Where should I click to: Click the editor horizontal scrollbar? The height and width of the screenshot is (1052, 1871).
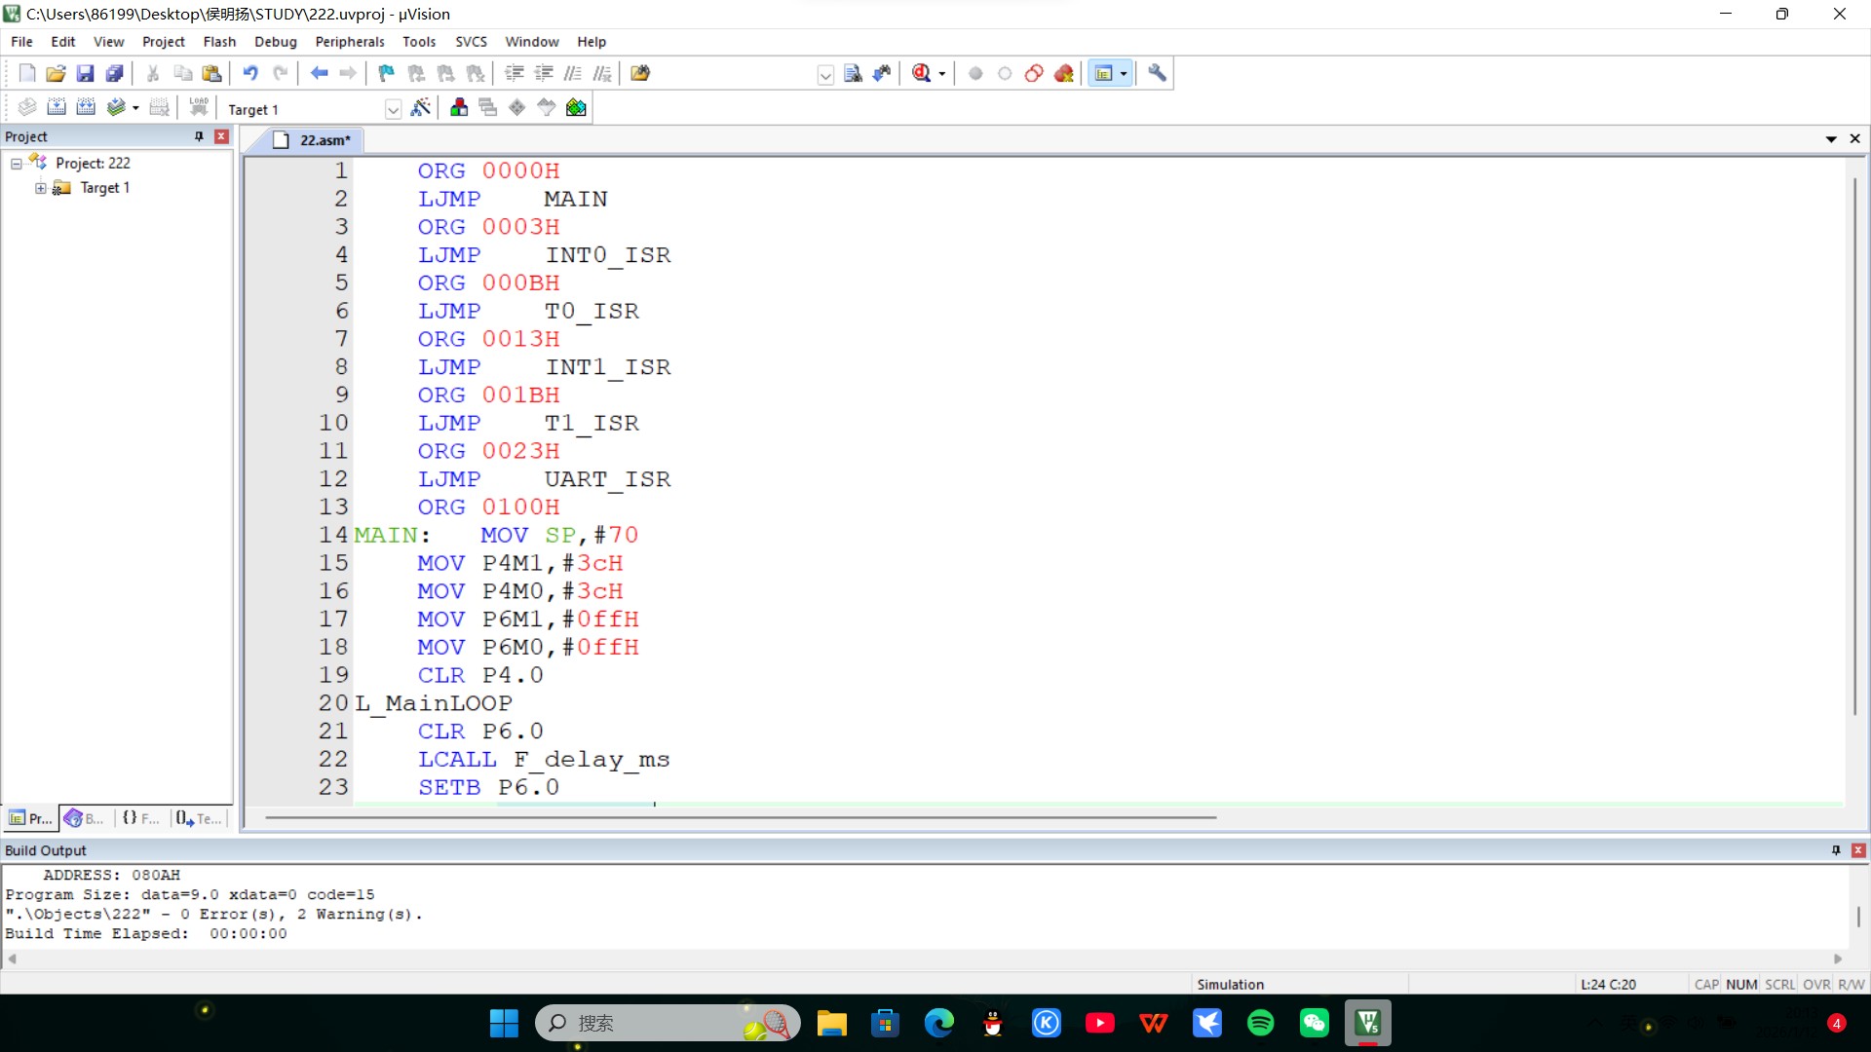click(x=741, y=817)
